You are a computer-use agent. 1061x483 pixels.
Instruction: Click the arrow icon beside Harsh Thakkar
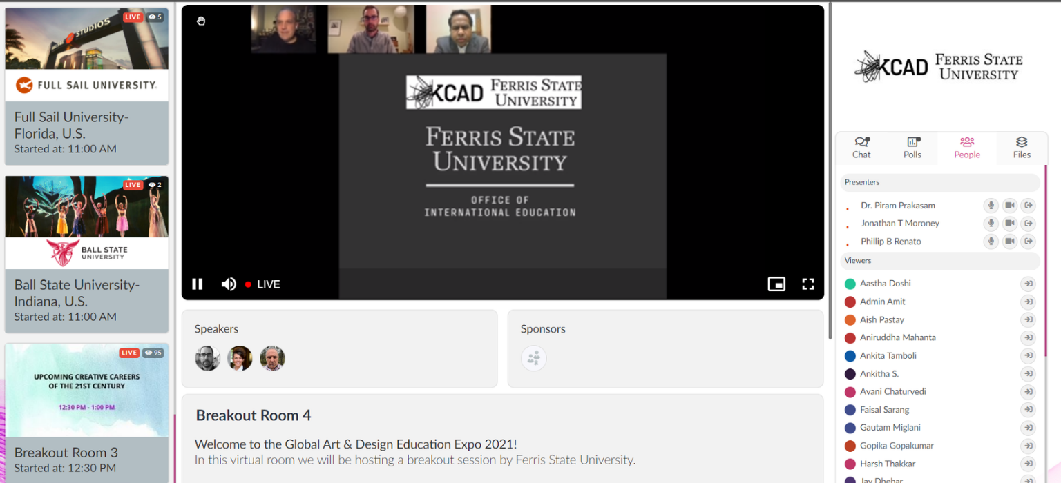point(1029,464)
